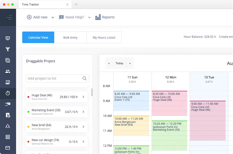233x154 pixels.
Task: Click the Reports bar chart icon
Action: click(98, 17)
